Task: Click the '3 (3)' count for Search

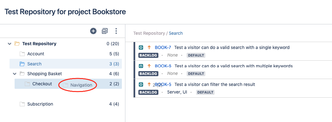Action: pos(114,64)
